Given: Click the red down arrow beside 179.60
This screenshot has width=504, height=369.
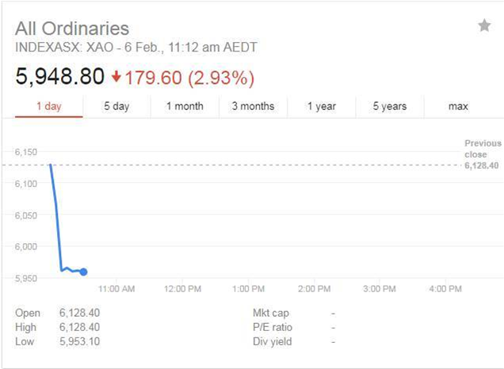Looking at the screenshot, I should click(x=116, y=77).
